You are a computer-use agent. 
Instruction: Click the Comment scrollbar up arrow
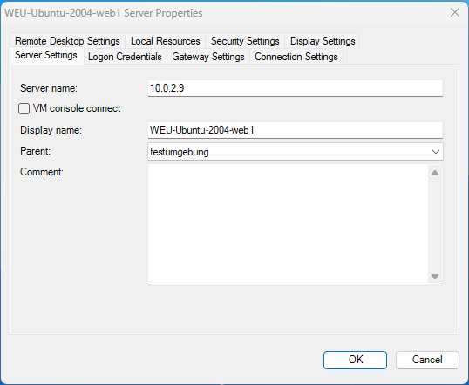pyautogui.click(x=435, y=173)
